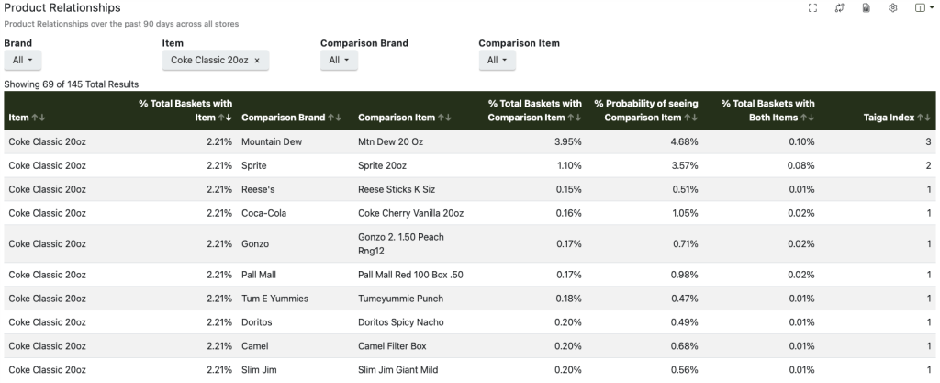Export the table using the file icon
Image resolution: width=940 pixels, height=383 pixels.
click(867, 7)
